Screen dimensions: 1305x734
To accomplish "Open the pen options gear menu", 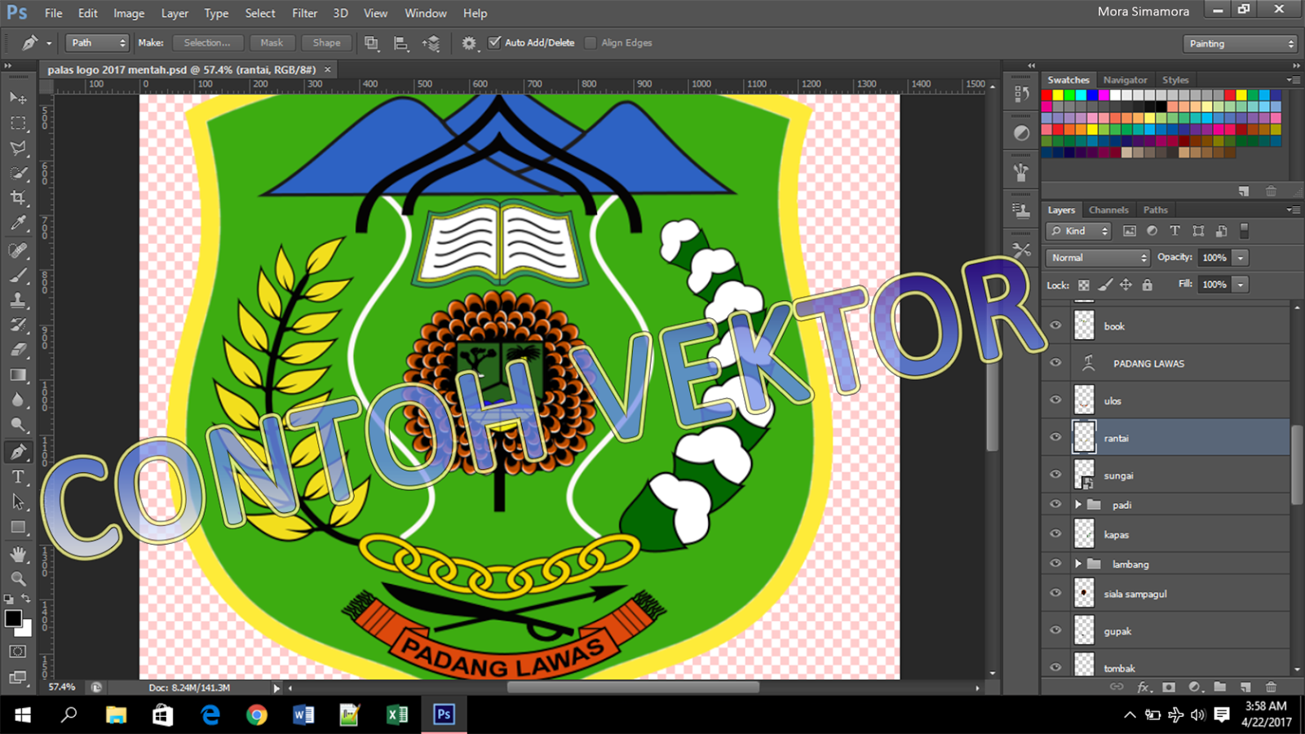I will [x=469, y=43].
